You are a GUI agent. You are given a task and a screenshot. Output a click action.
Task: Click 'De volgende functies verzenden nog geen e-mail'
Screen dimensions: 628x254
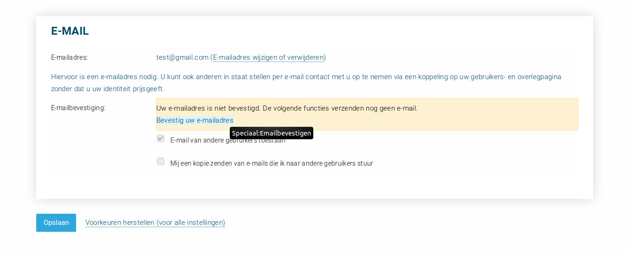pyautogui.click(x=340, y=108)
